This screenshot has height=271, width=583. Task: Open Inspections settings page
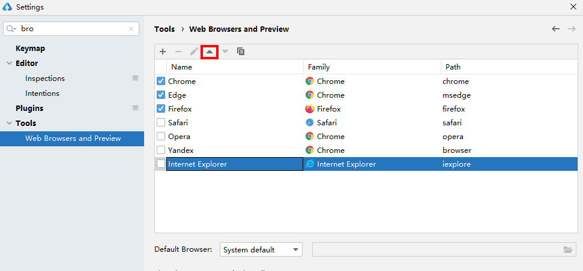click(45, 79)
